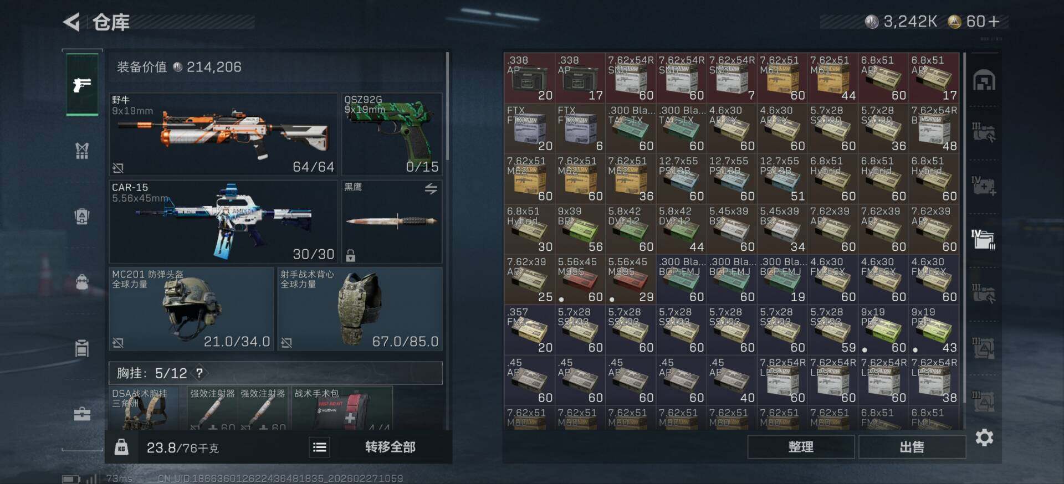The image size is (1064, 484).
Task: Toggle the swap arrows on 黑鹰 knife slot
Action: click(x=431, y=189)
